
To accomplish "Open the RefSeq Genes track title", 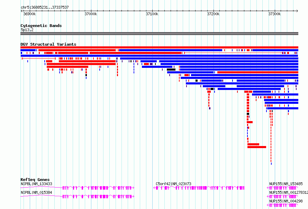I will [35, 180].
